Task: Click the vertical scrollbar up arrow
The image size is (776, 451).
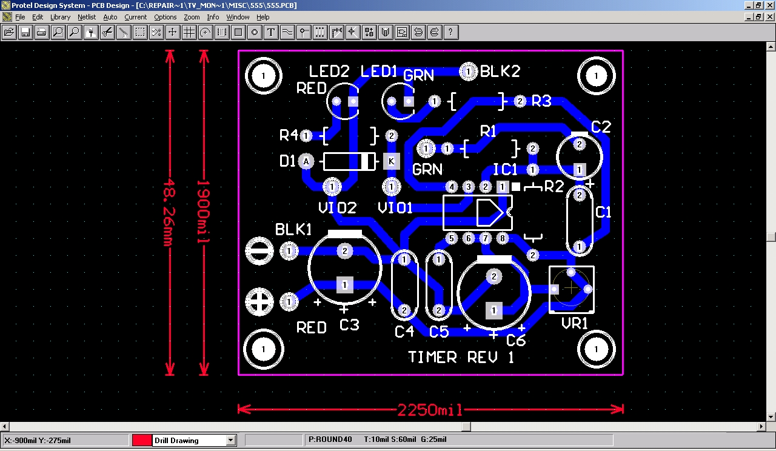Action: coord(771,46)
